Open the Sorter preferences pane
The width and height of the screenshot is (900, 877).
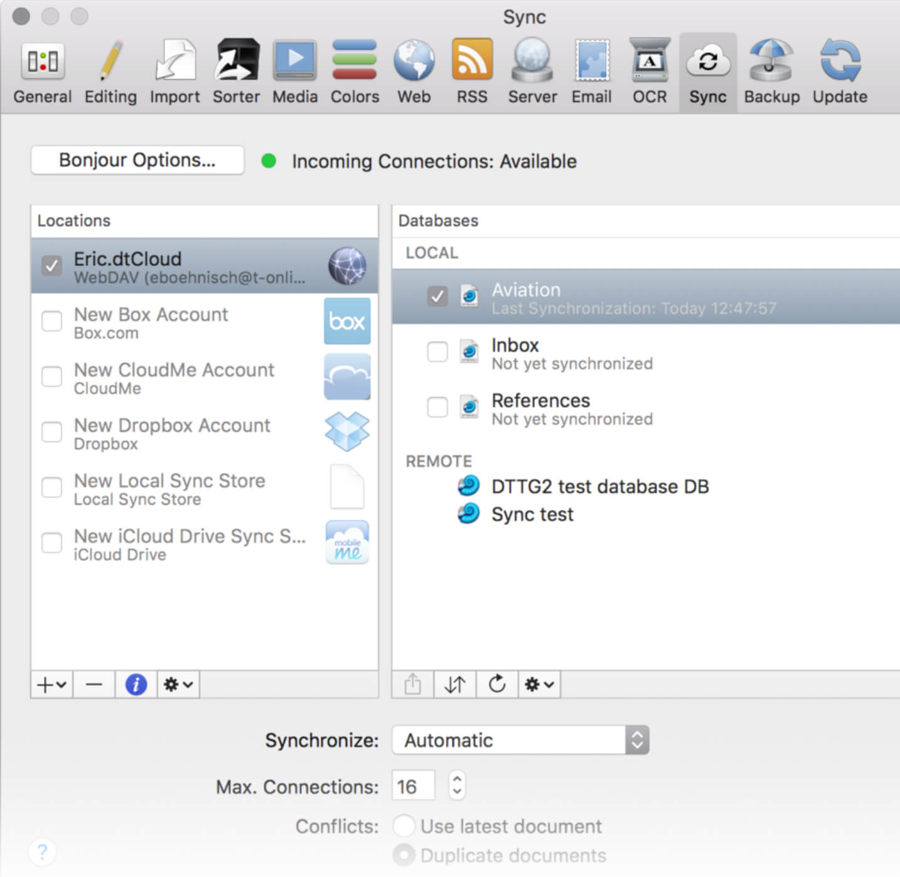[x=236, y=72]
